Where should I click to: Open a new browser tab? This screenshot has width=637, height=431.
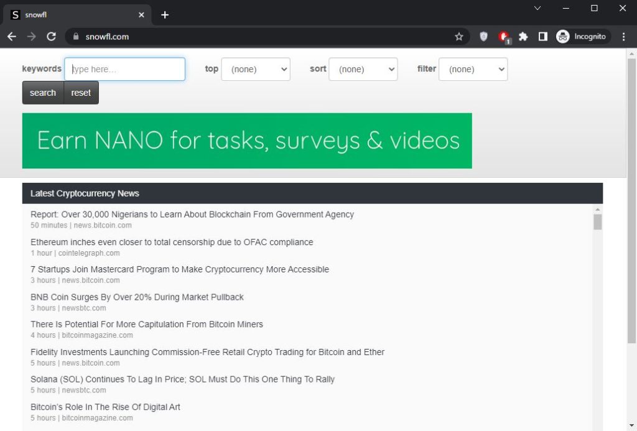point(165,15)
